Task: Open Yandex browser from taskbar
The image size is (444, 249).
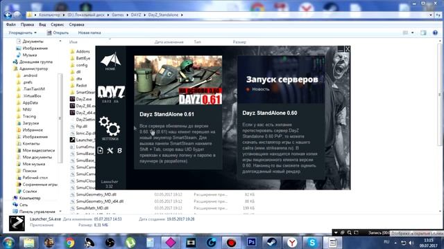Action: click(291, 243)
